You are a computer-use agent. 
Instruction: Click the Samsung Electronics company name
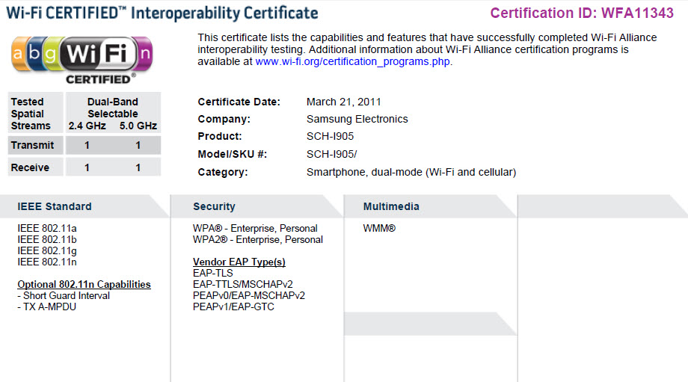pos(357,119)
